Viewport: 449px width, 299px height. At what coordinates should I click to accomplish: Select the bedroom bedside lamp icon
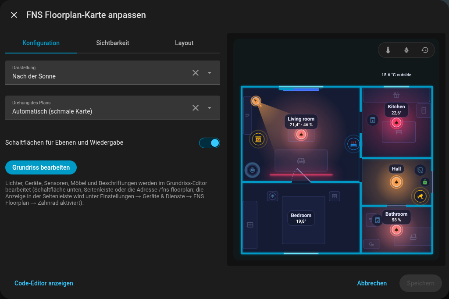click(x=273, y=196)
